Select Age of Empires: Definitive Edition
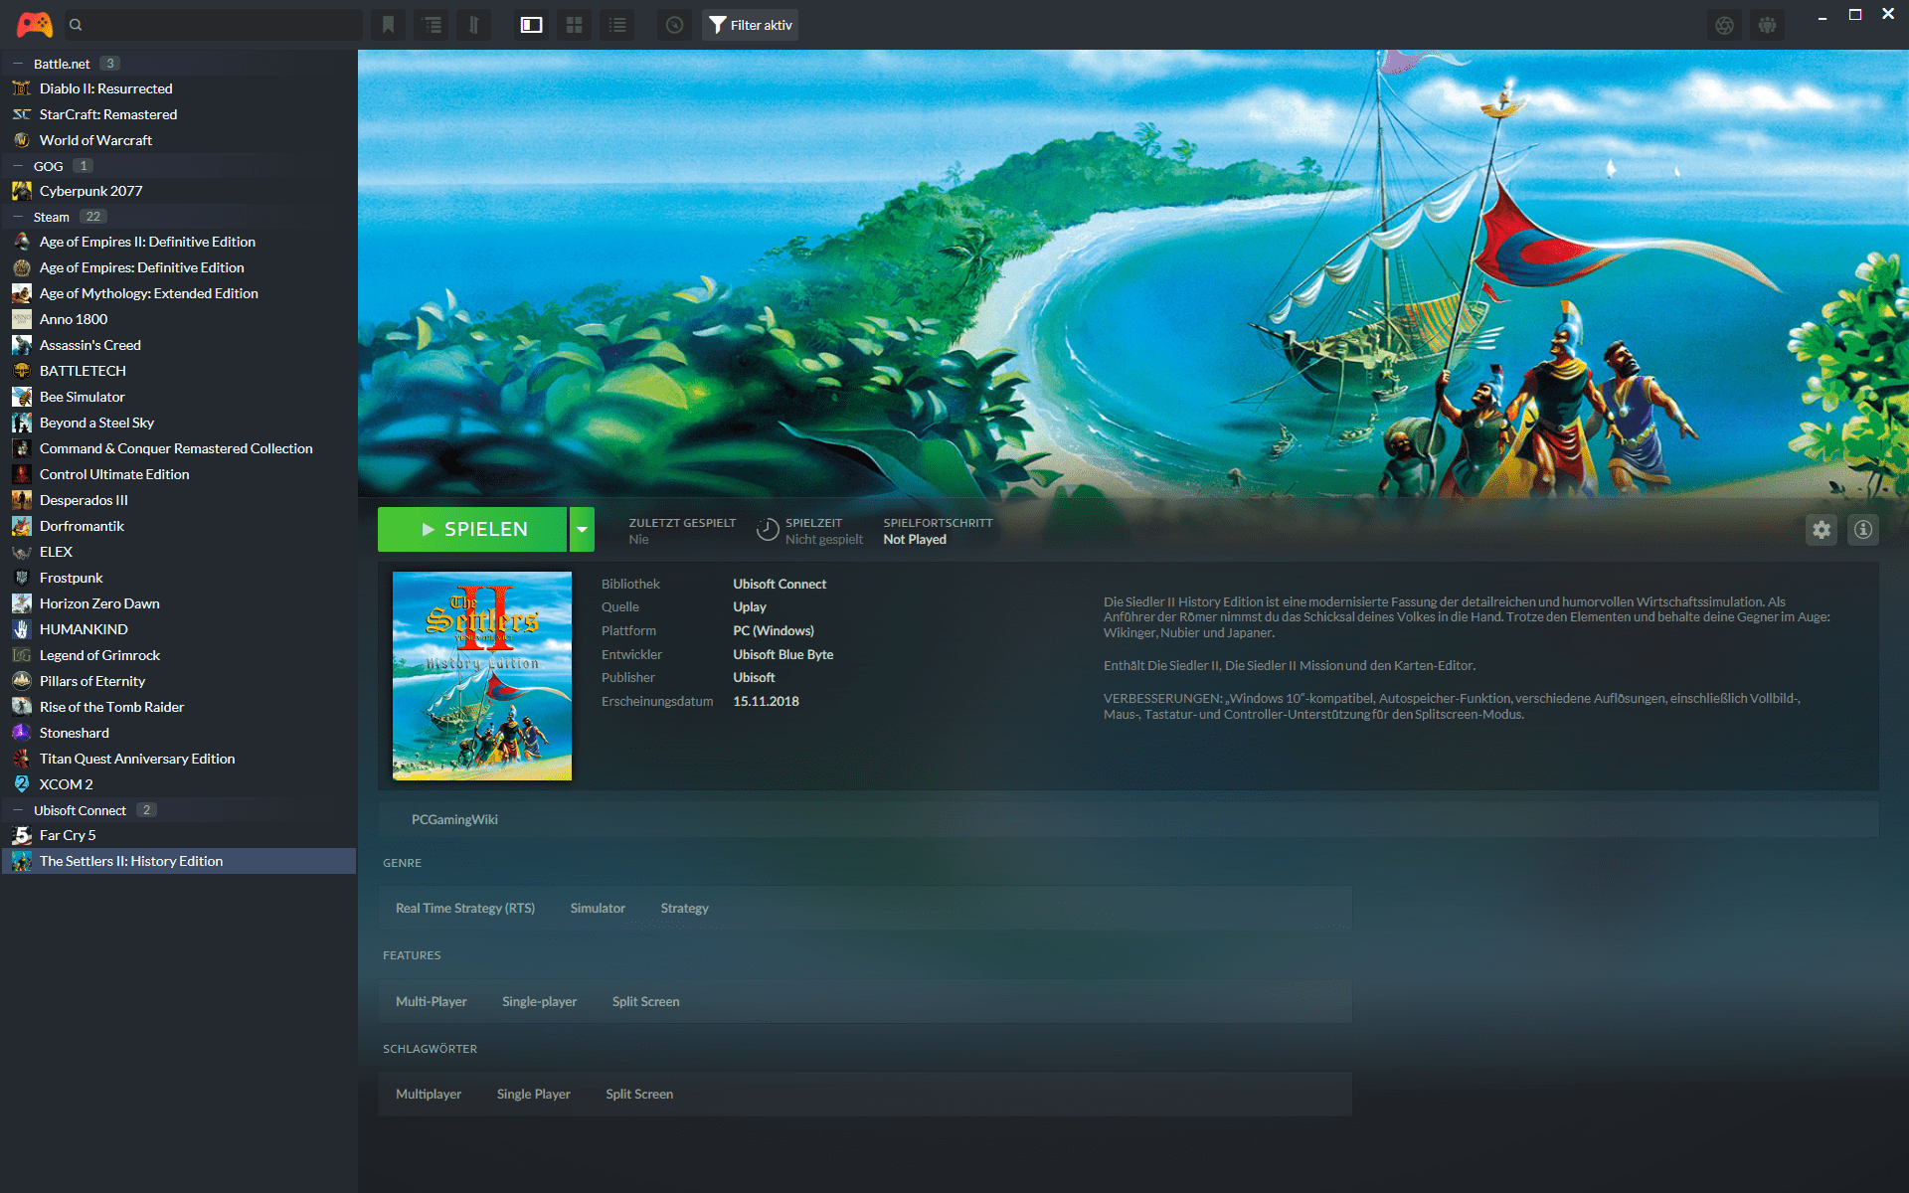Image resolution: width=1909 pixels, height=1193 pixels. click(179, 267)
